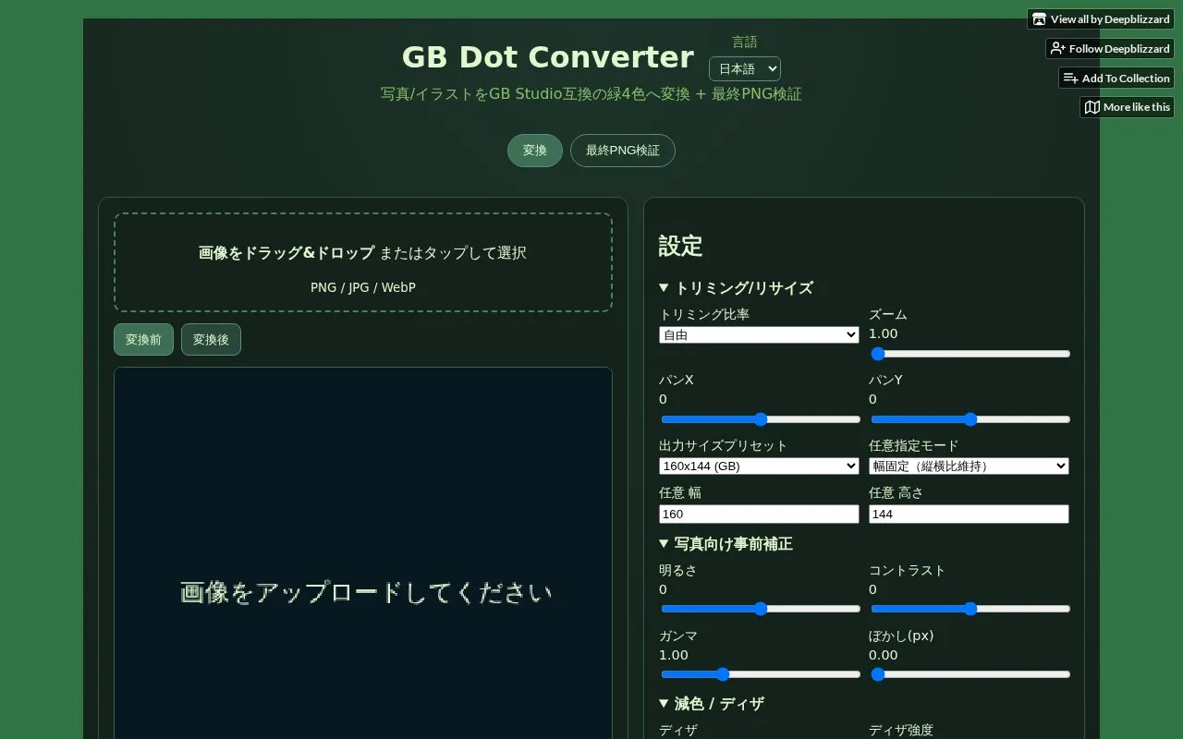The width and height of the screenshot is (1183, 739).
Task: Click the 任意 高さ input field
Action: [x=969, y=514]
